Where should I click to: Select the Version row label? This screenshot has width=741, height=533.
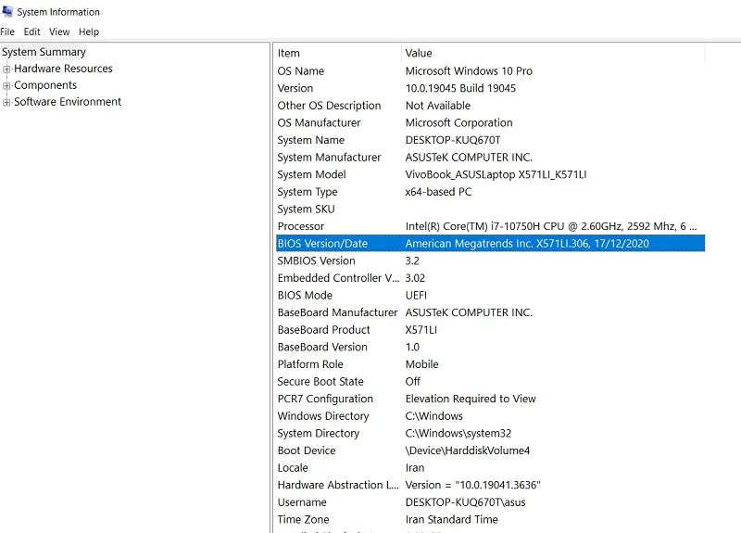point(295,88)
